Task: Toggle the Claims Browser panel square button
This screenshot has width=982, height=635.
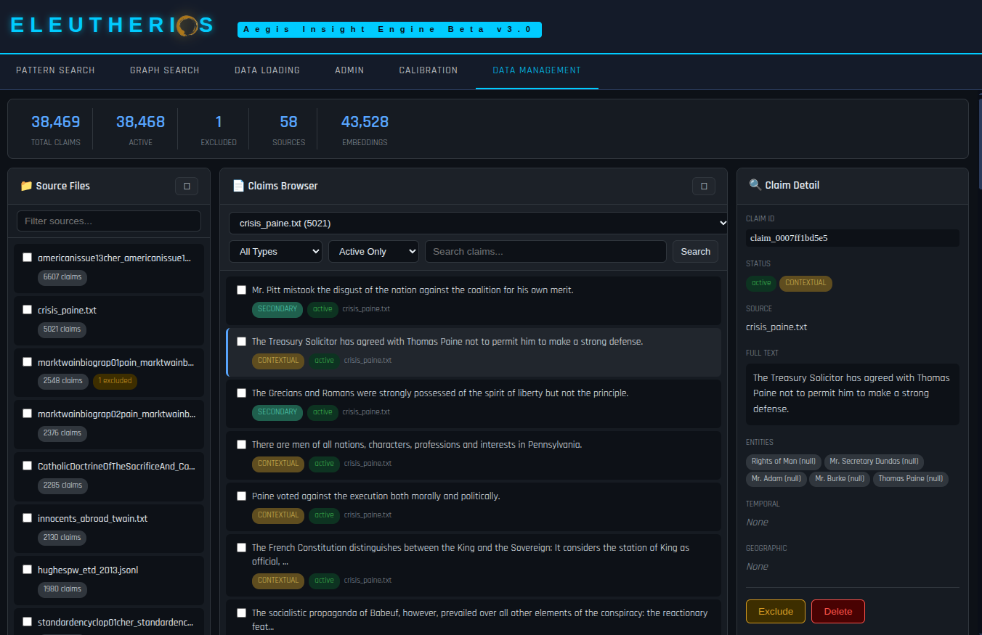Action: click(703, 187)
